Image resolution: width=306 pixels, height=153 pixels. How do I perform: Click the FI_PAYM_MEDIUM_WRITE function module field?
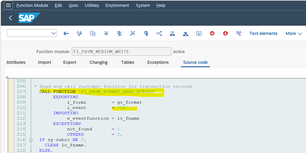pos(121,52)
